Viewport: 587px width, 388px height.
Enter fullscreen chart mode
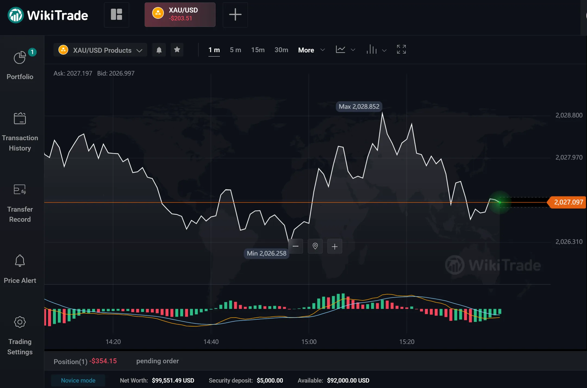401,49
